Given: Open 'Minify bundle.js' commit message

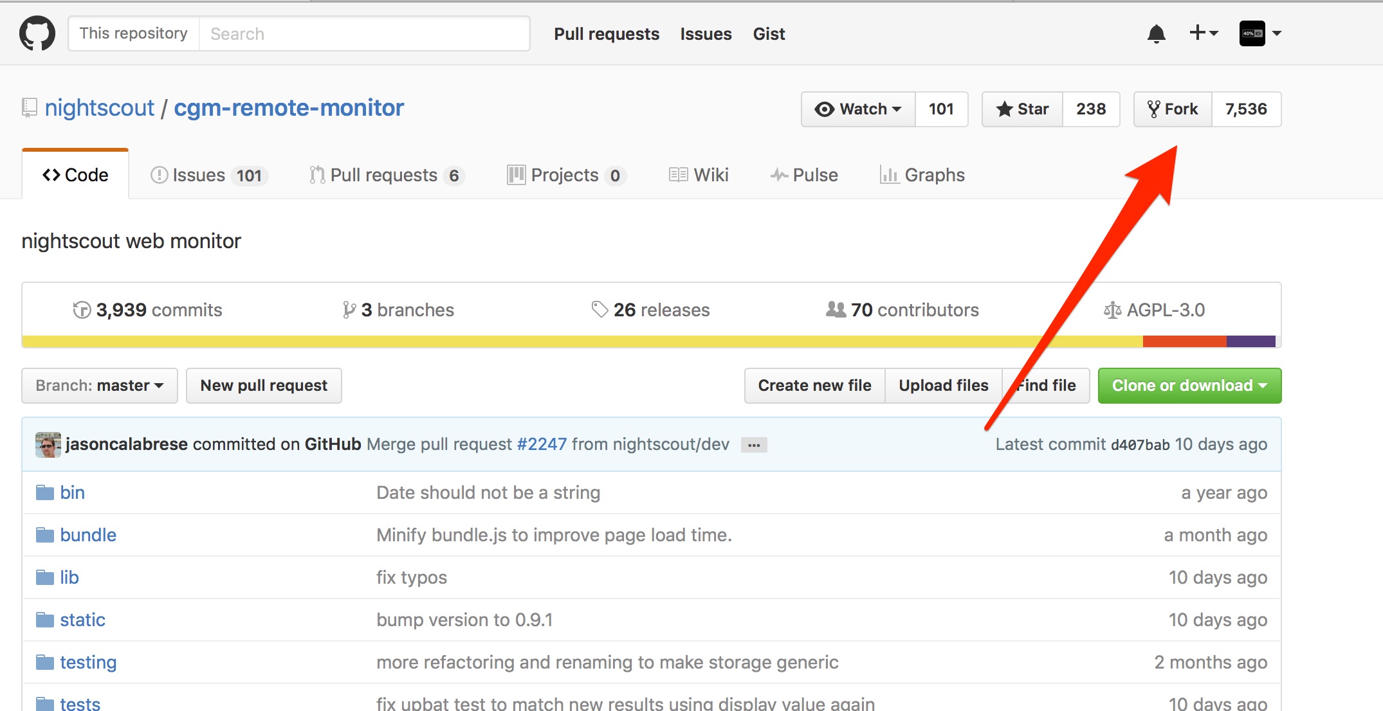Looking at the screenshot, I should click(554, 535).
